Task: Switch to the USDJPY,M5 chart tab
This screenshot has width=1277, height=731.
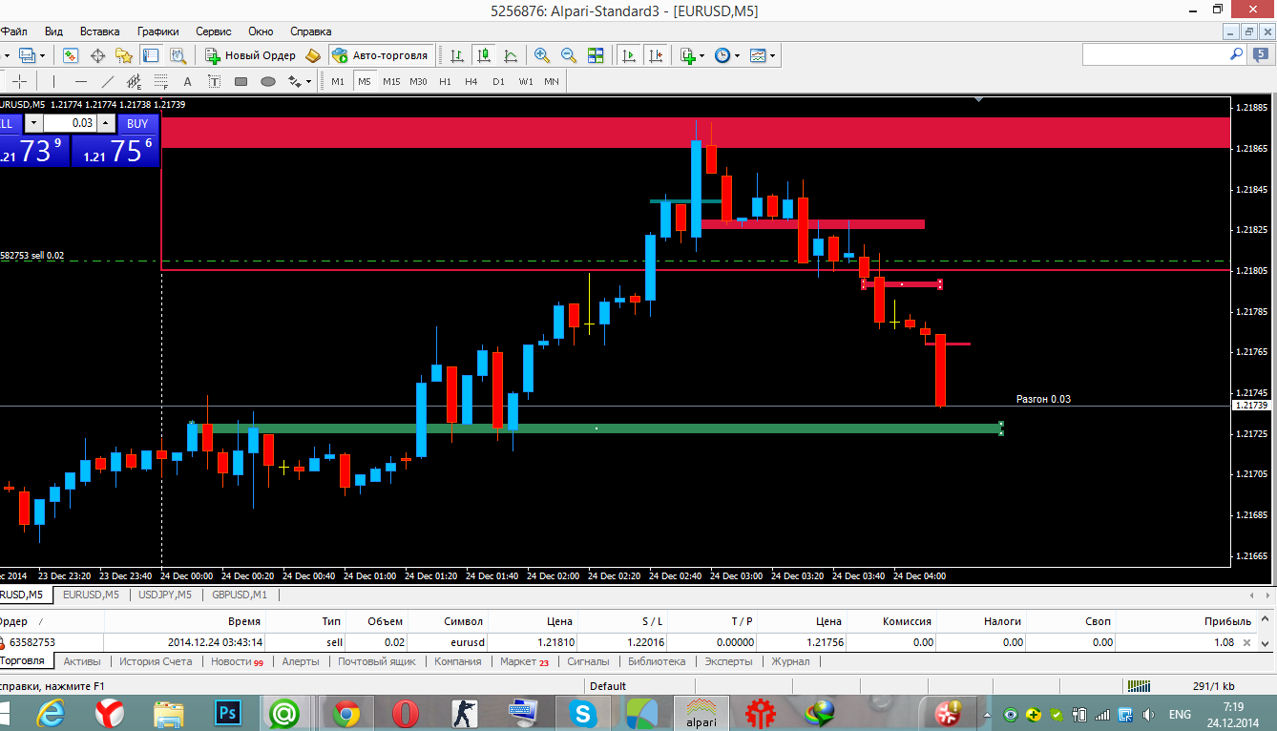Action: click(165, 595)
